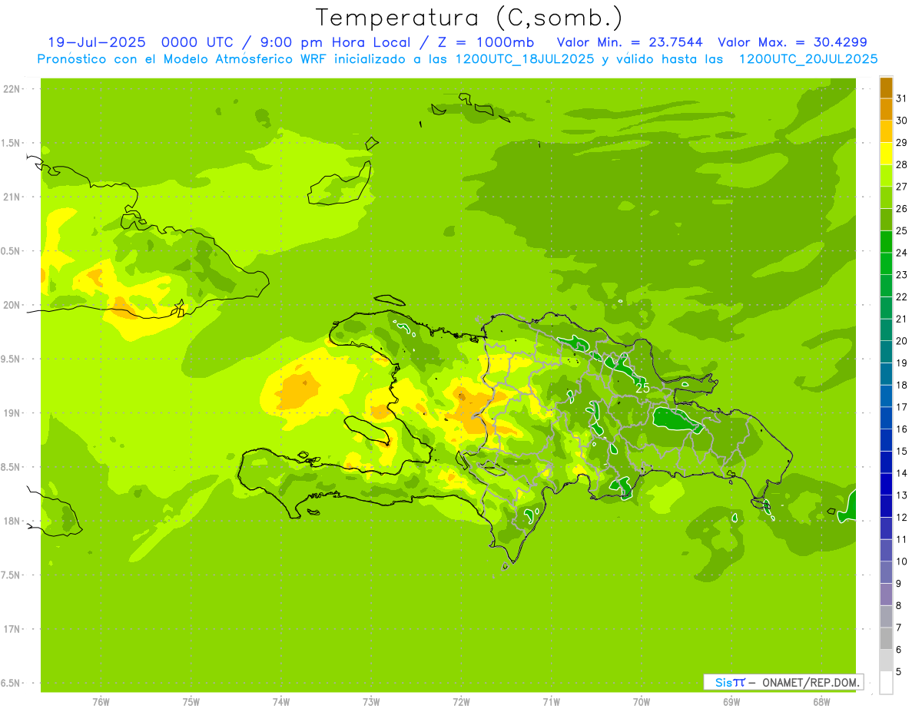Click the "19N" latitude label
Viewport: 922px width, 712px height.
pyautogui.click(x=12, y=413)
